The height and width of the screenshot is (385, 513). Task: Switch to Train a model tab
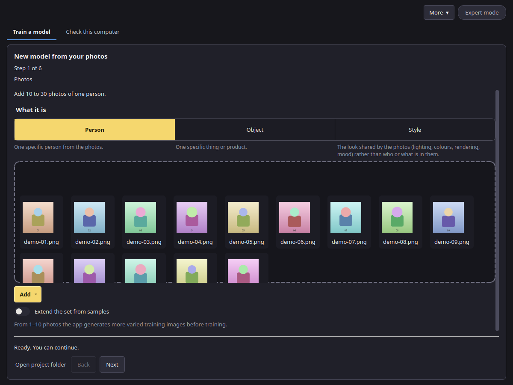point(32,32)
